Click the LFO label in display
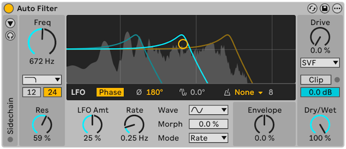 (78, 93)
